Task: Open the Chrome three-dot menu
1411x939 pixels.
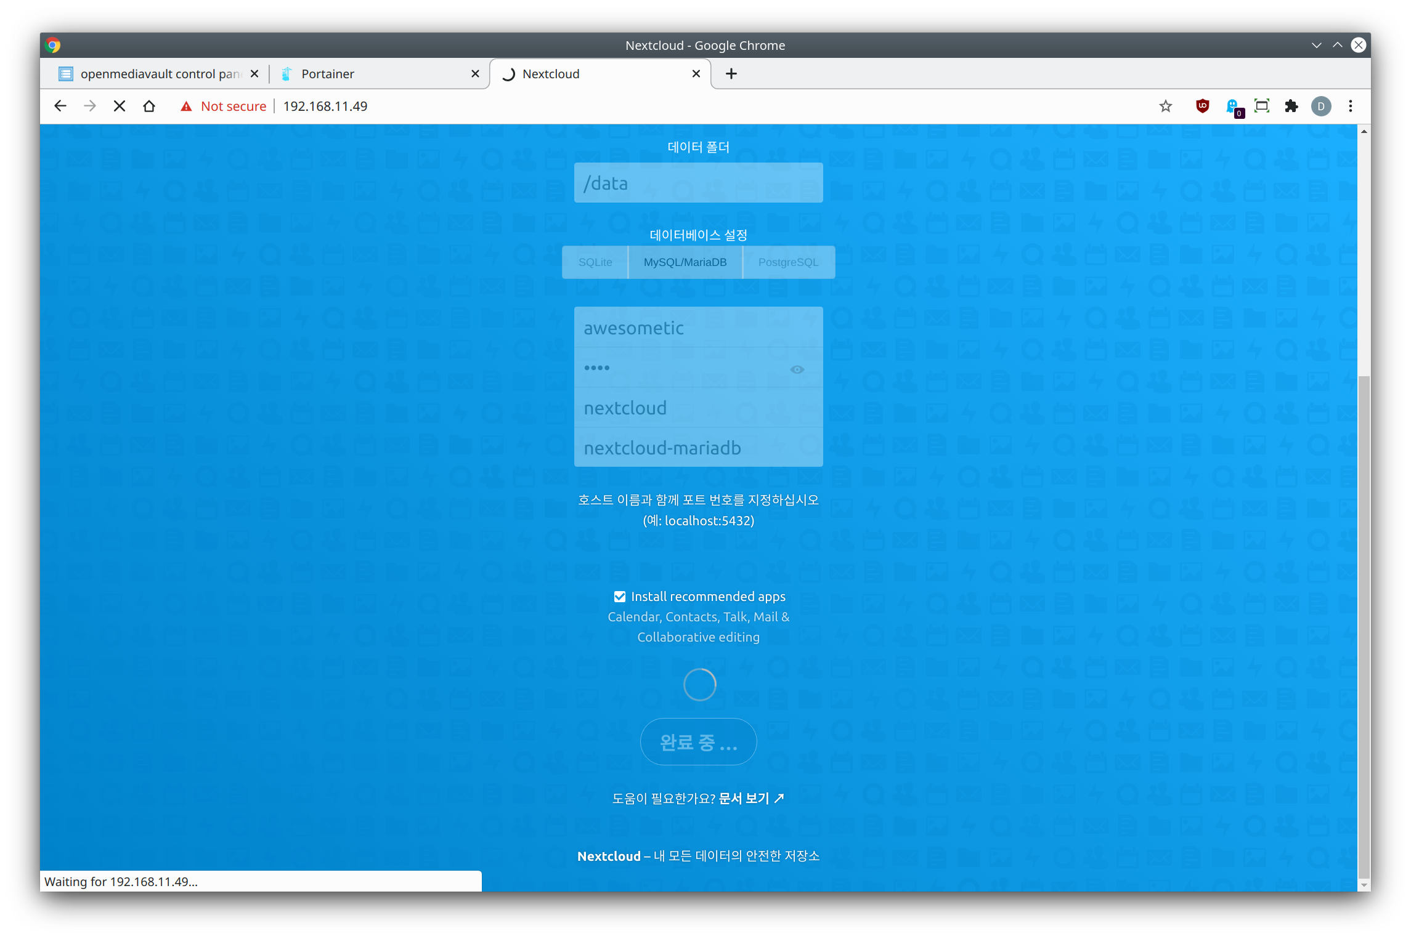Action: click(x=1350, y=106)
